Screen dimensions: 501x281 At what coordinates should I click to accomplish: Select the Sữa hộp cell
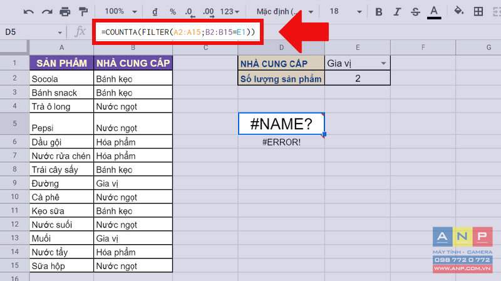61,265
